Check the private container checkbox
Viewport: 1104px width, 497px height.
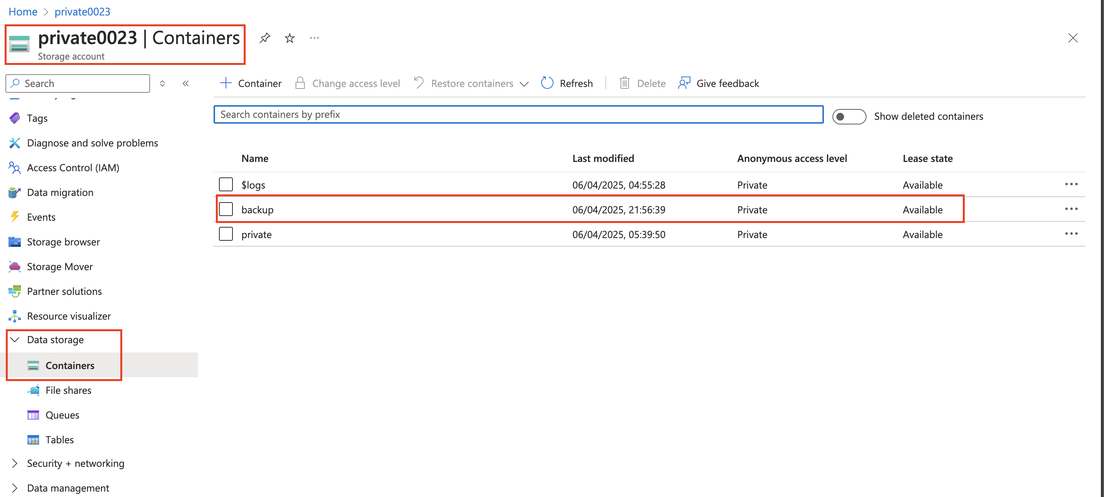coord(226,234)
